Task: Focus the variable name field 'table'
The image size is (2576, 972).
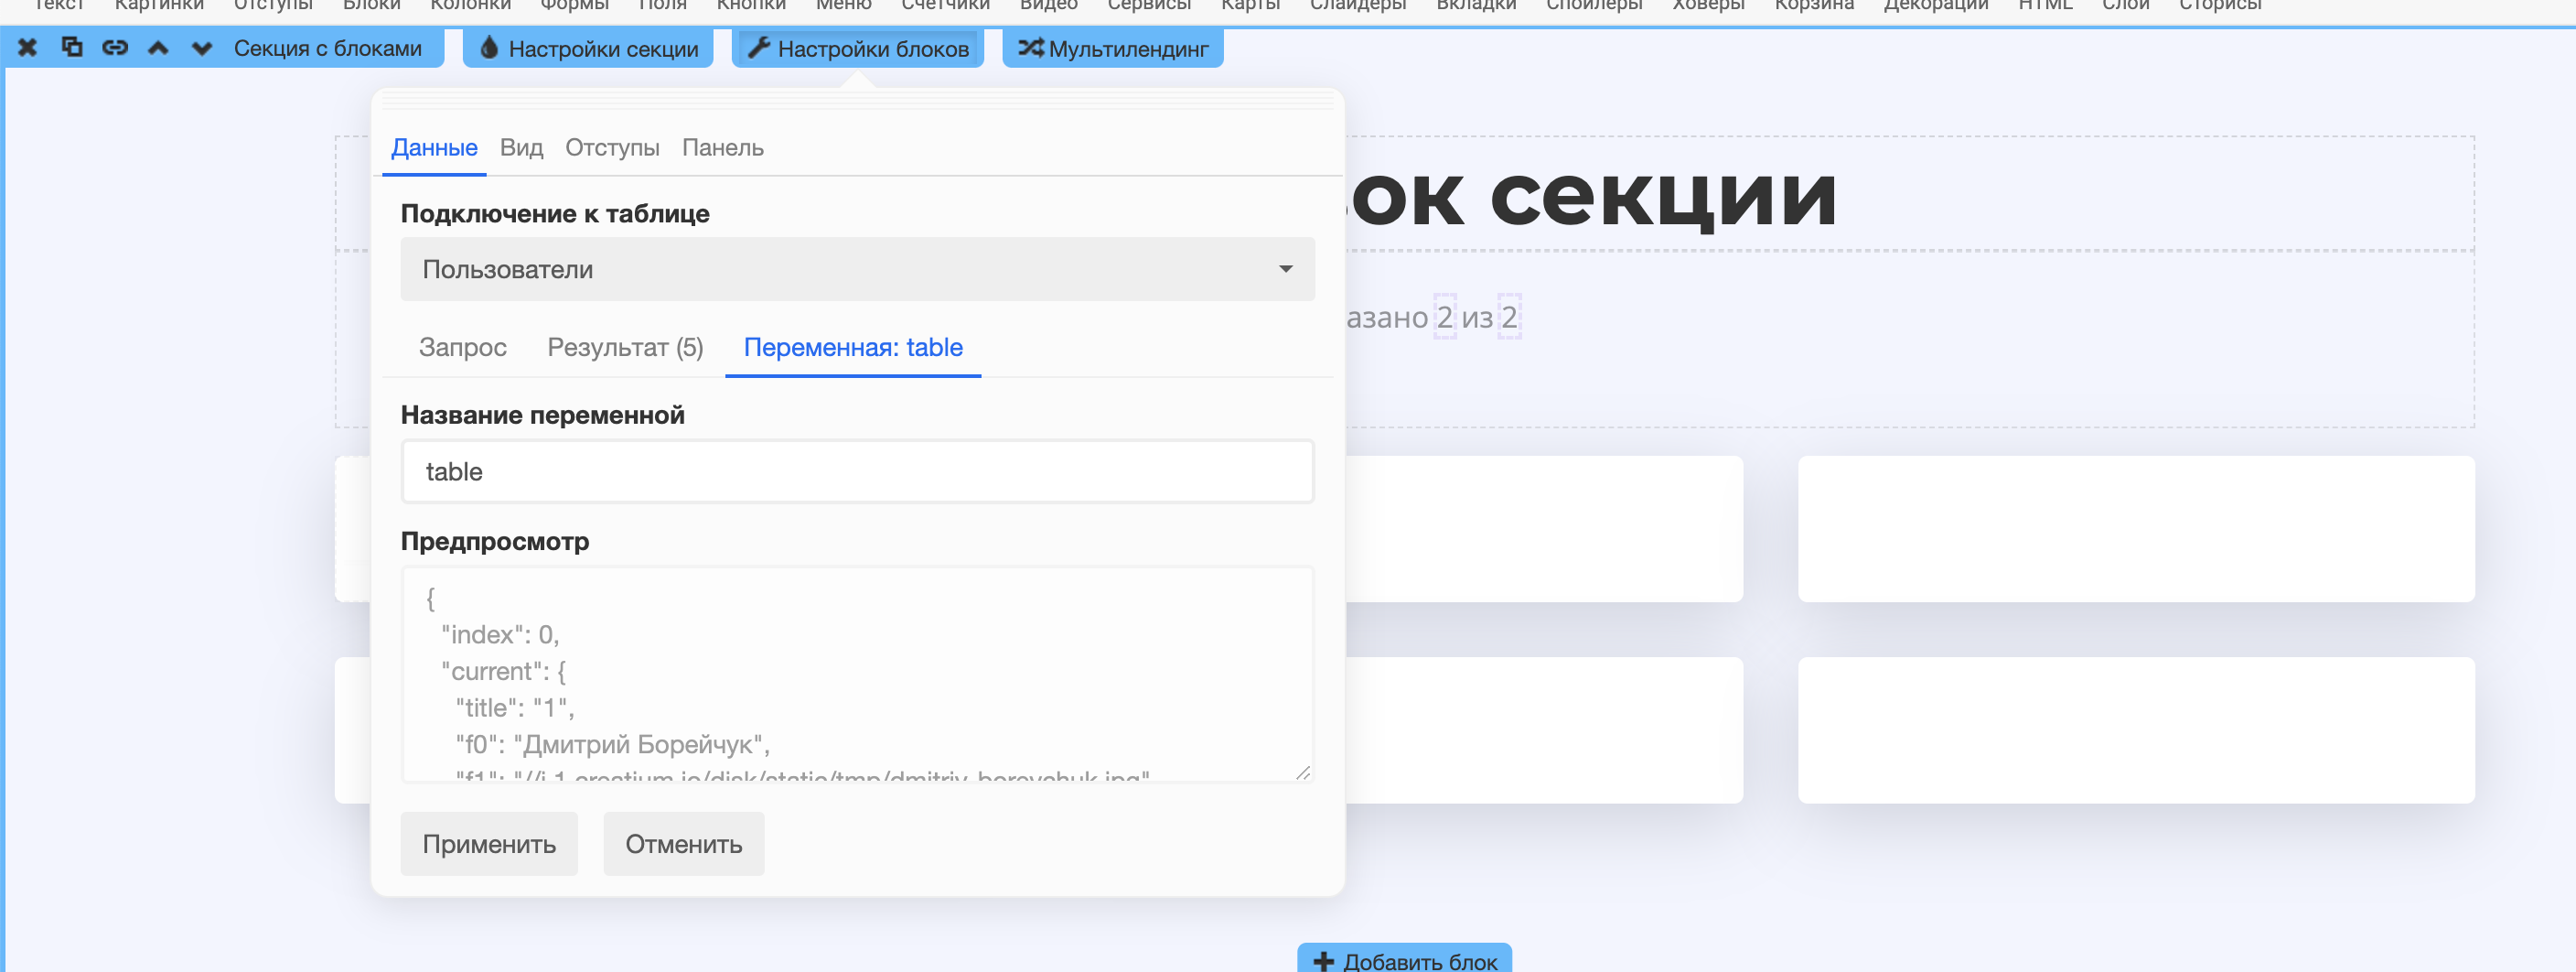Action: (x=857, y=471)
